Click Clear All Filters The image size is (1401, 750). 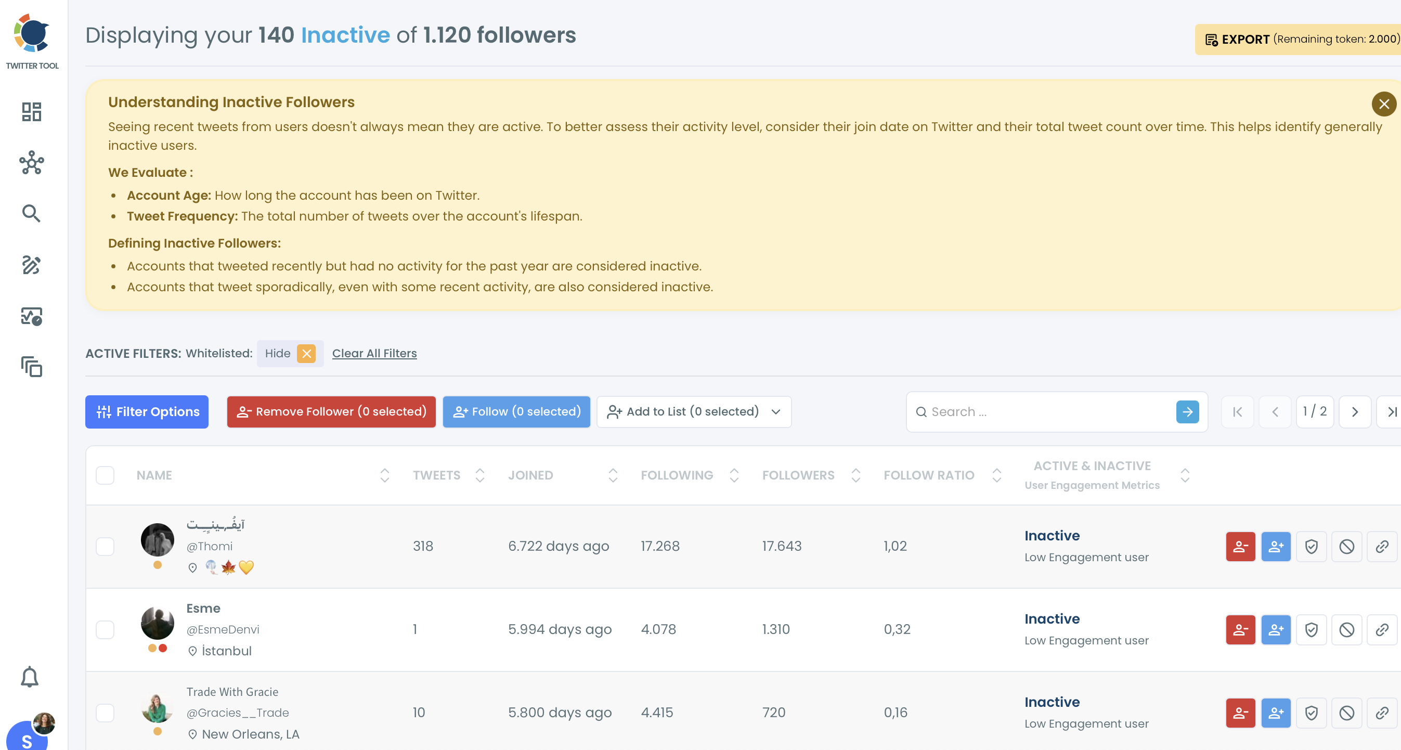pyautogui.click(x=374, y=353)
